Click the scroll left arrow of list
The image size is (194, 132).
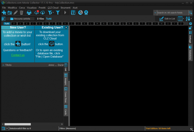click(x=3, y=124)
